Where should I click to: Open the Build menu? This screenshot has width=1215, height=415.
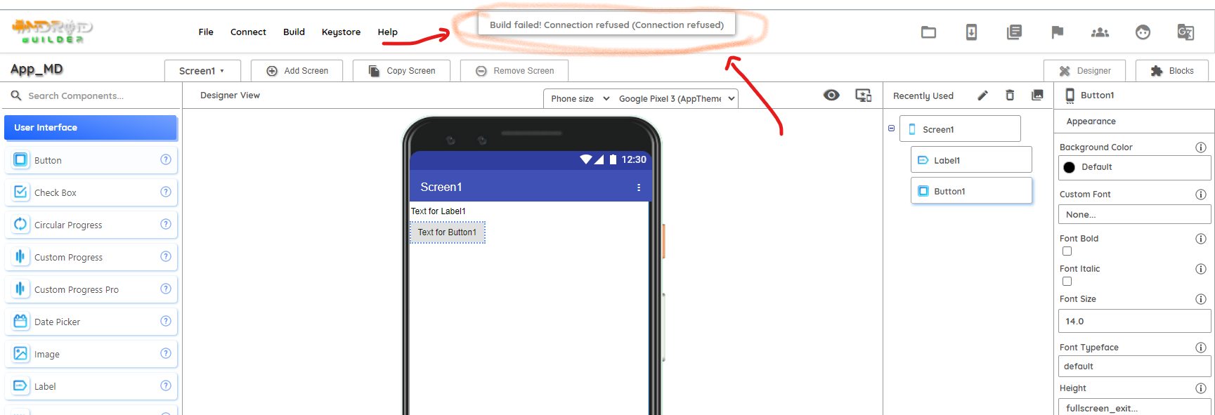point(294,32)
